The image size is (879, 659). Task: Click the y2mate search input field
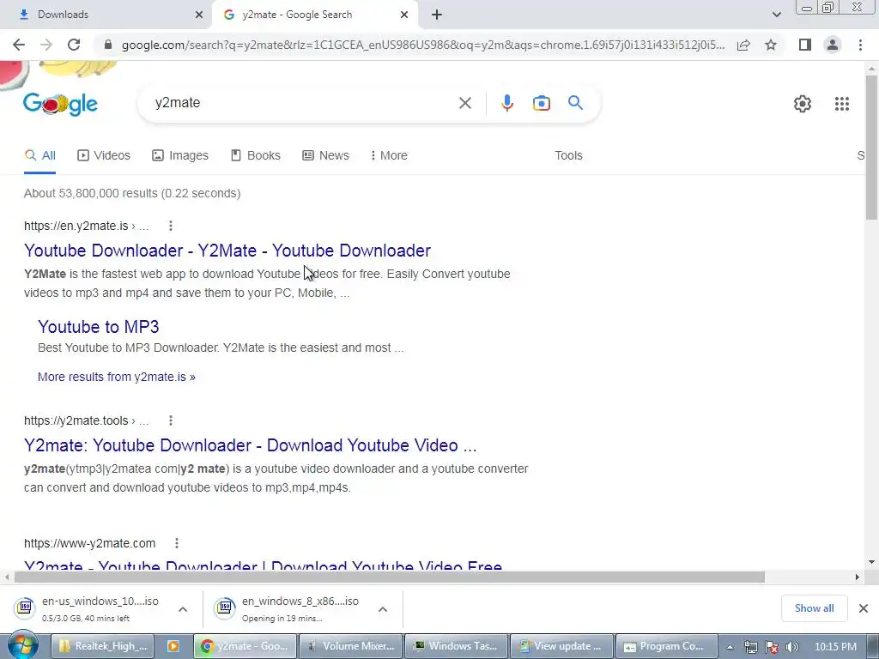[x=303, y=103]
